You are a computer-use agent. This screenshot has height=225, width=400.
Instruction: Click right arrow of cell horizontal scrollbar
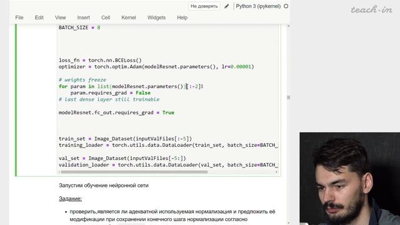[276, 172]
